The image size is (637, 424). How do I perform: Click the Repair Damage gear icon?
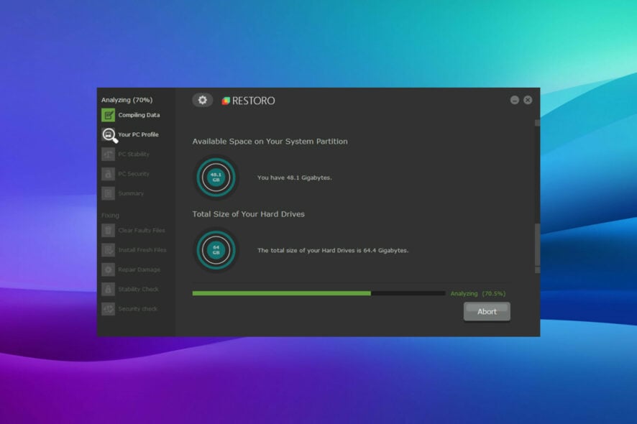pos(108,269)
